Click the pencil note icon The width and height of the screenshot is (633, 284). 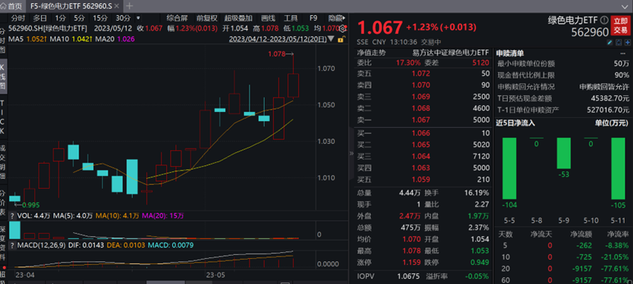pyautogui.click(x=610, y=43)
